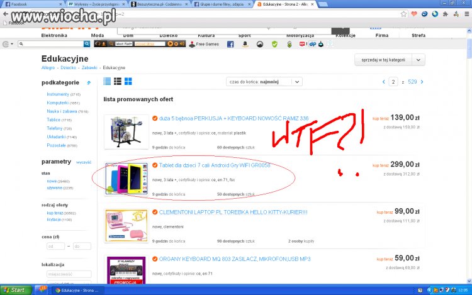Screen dimensions: 472x295
Task: Open the Telefony subcategory
Action: [55, 128]
